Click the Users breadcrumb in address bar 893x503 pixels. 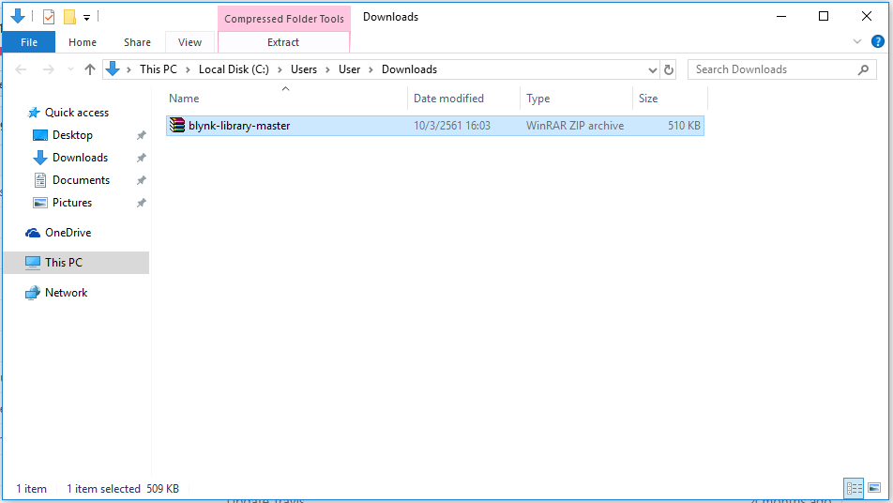pos(304,69)
